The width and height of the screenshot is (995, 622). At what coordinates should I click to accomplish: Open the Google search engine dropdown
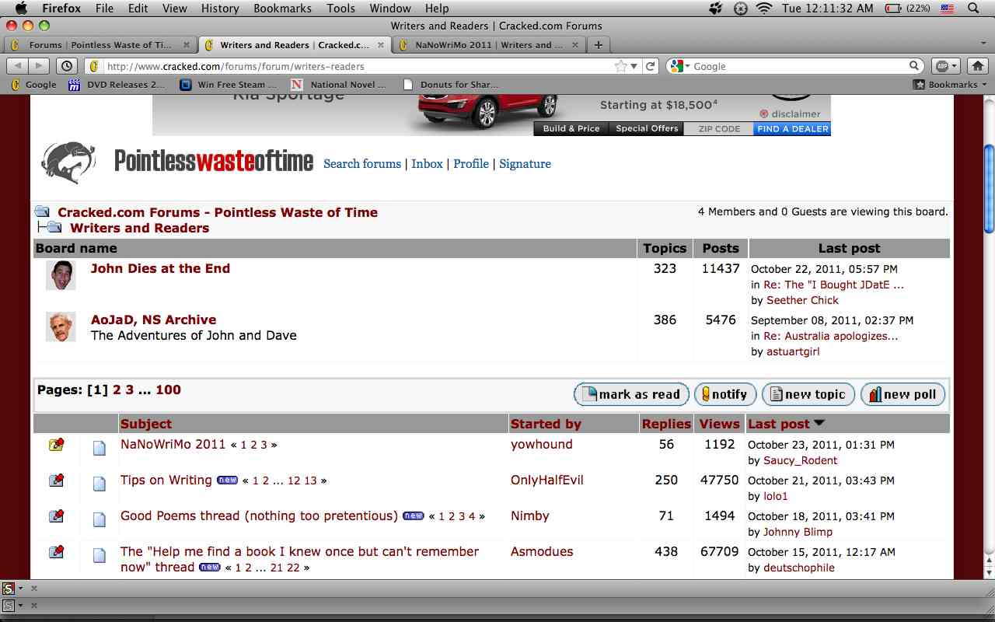(x=687, y=65)
